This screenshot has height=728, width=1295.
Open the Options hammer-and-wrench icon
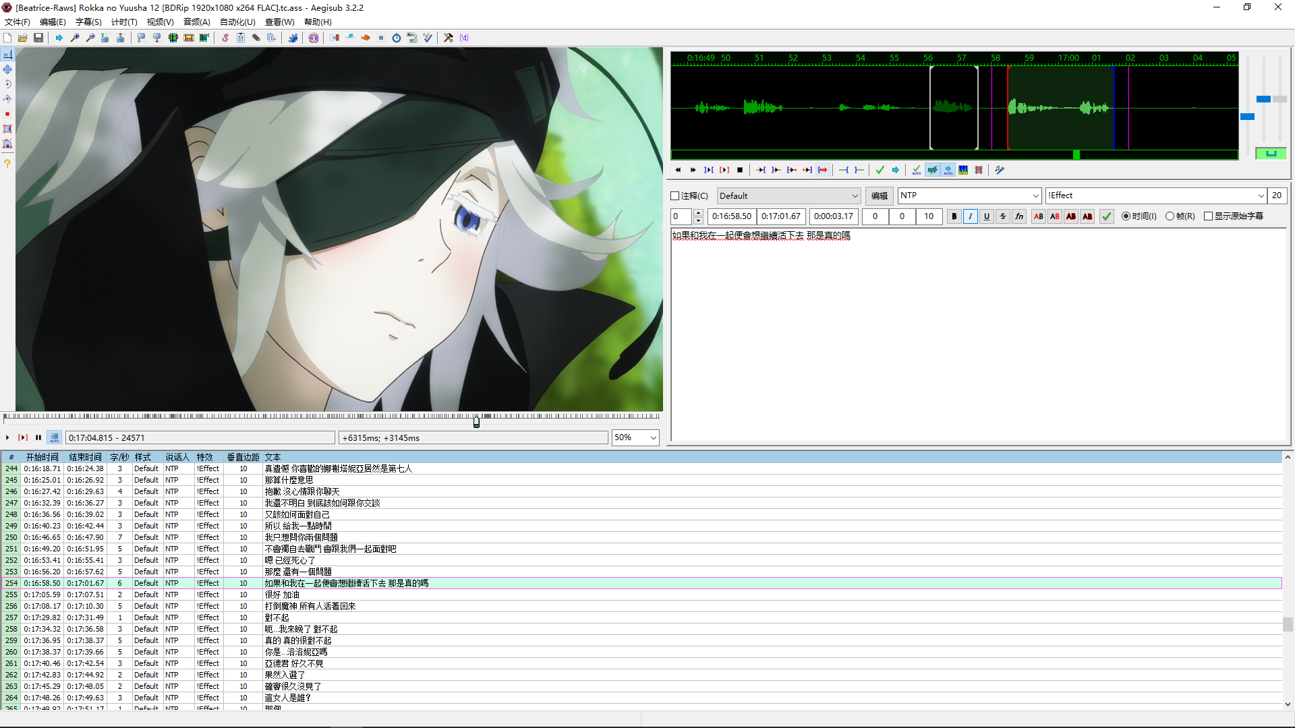449,38
